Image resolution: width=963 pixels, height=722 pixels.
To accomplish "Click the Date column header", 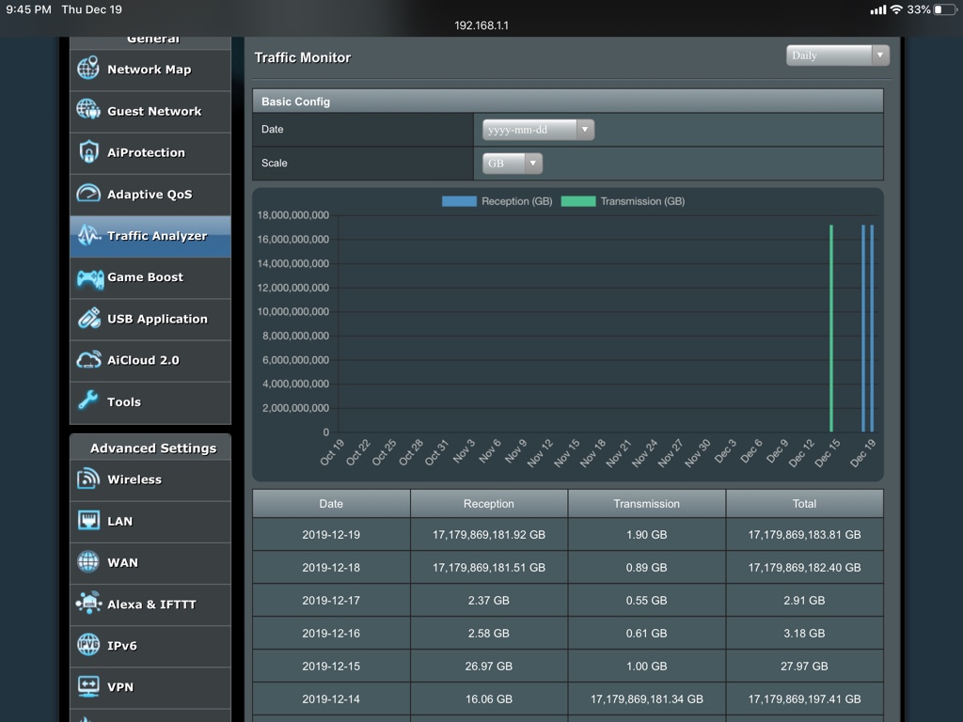I will pos(331,504).
